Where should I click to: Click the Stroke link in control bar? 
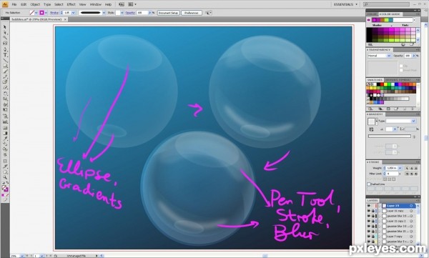[54, 13]
